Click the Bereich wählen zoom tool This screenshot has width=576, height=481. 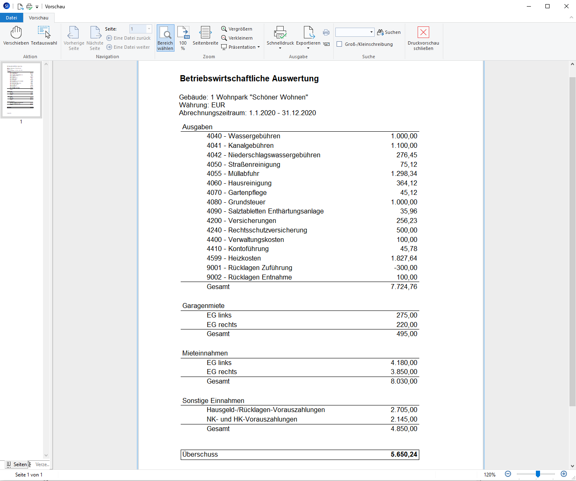tap(165, 38)
